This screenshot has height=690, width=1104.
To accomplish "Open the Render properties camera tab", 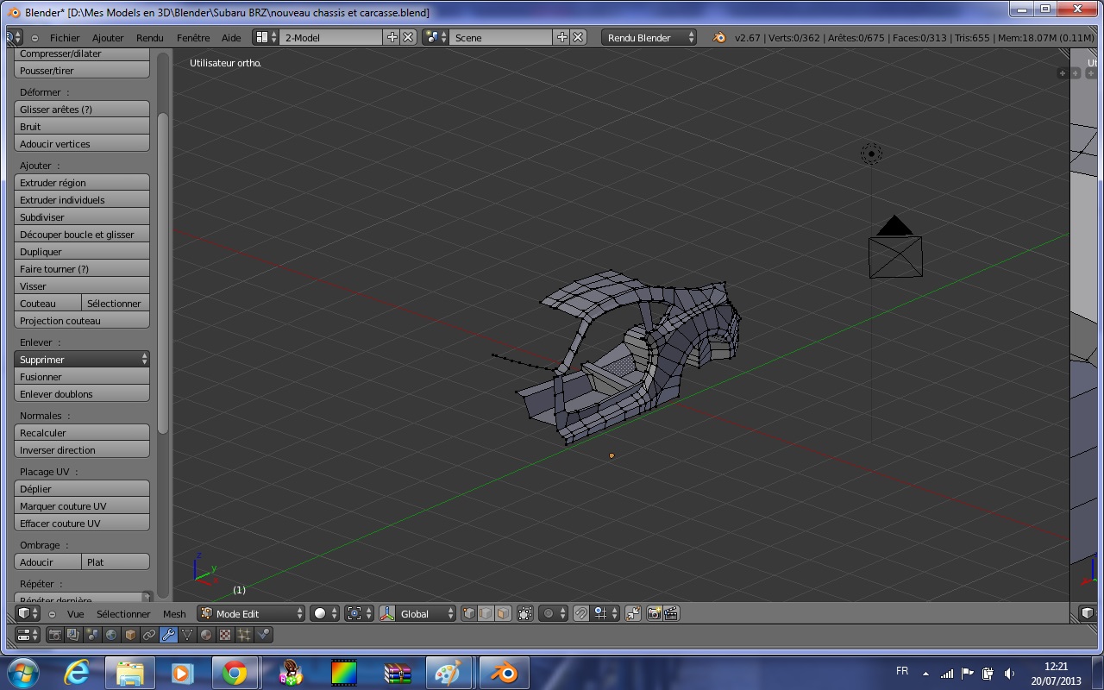I will pyautogui.click(x=54, y=635).
